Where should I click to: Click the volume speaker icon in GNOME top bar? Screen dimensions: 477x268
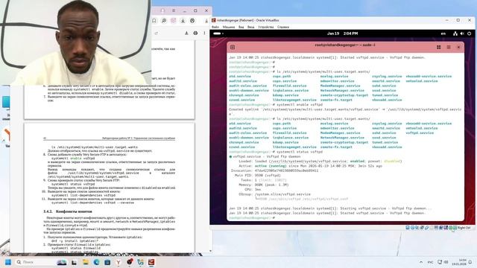(x=462, y=33)
